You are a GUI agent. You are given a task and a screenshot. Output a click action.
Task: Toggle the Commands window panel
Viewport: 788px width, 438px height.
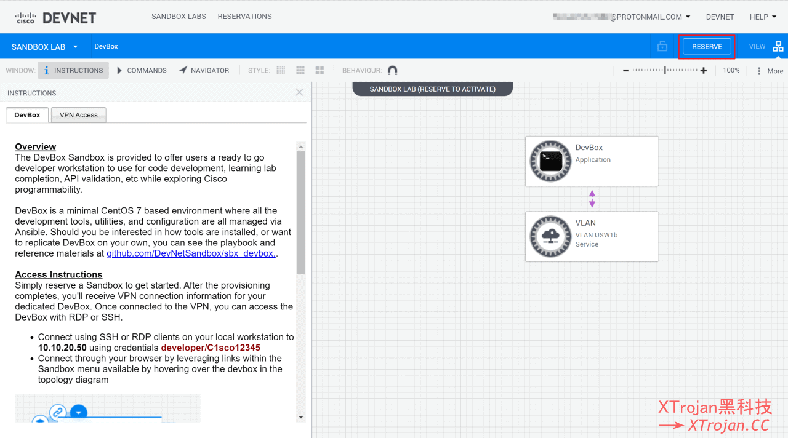(142, 71)
